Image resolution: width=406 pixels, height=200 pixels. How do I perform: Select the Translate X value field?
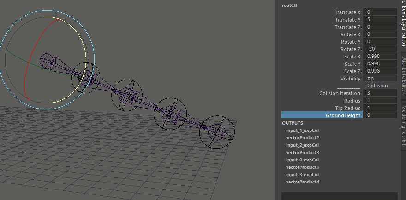380,12
